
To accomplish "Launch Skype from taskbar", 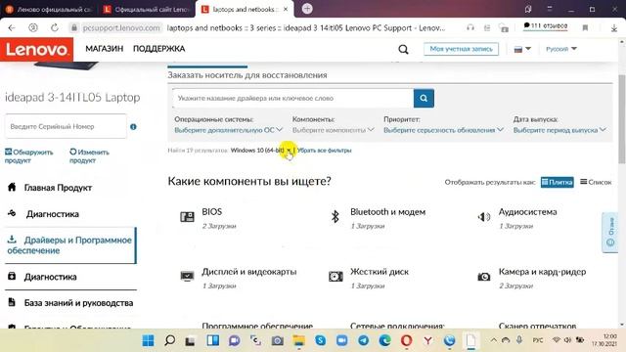I will click(x=320, y=340).
